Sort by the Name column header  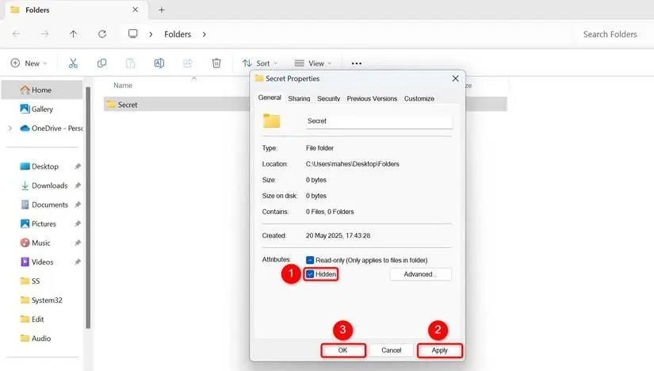pos(123,85)
